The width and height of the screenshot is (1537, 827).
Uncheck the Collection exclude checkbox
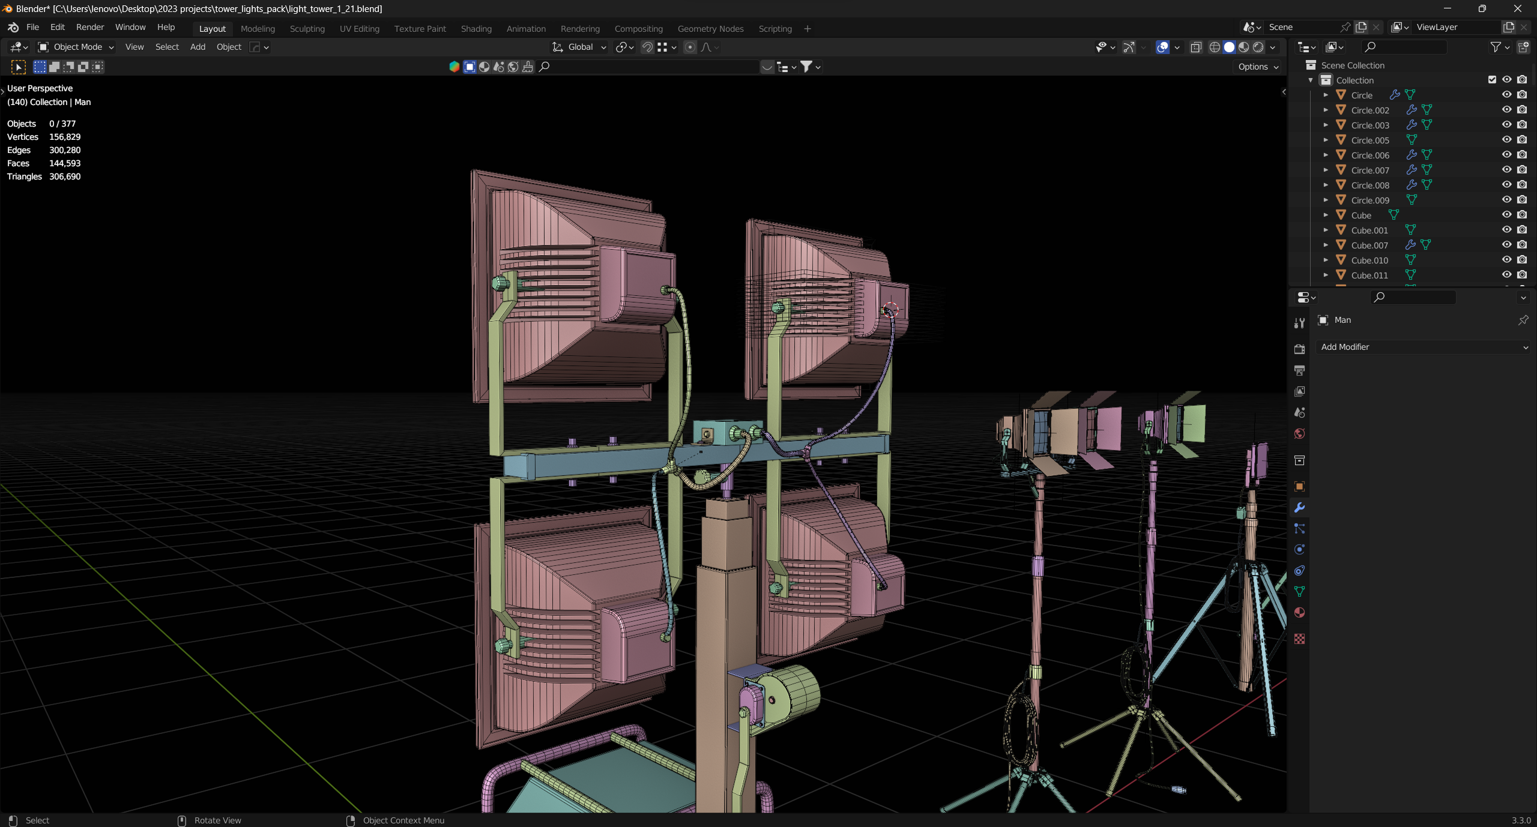(1492, 80)
